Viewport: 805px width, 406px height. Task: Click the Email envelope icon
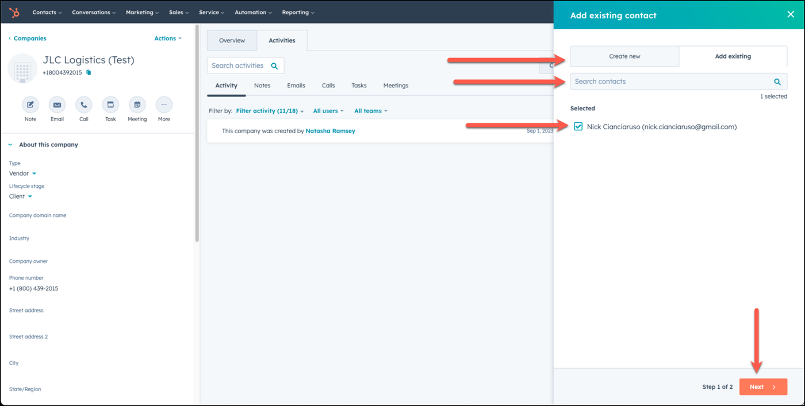57,105
